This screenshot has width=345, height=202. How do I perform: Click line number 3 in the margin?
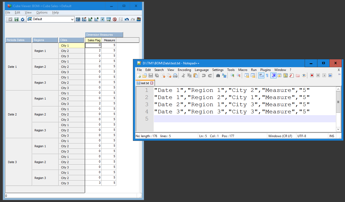point(147,105)
